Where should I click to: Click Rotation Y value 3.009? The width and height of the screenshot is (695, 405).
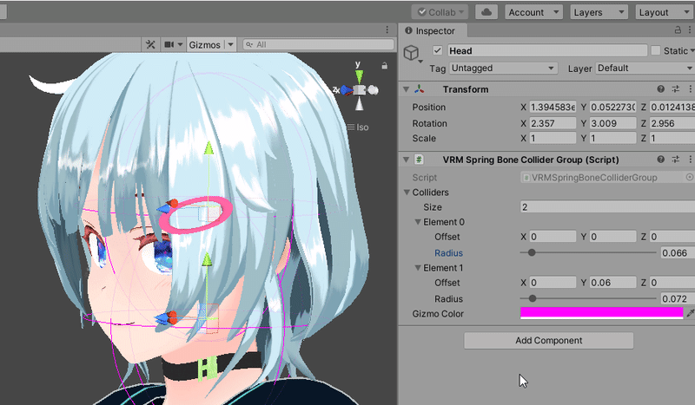coord(612,123)
